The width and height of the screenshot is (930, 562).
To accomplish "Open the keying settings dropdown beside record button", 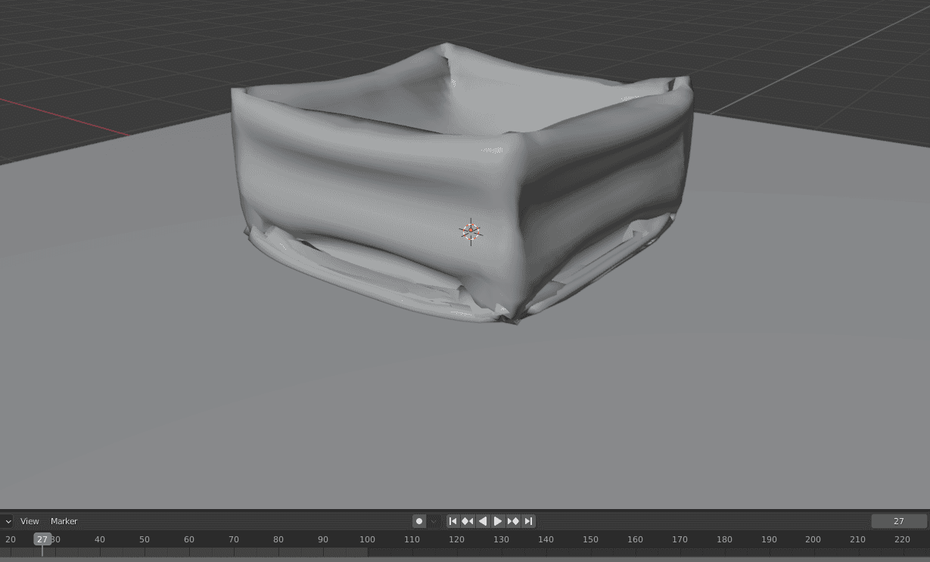I will point(433,521).
